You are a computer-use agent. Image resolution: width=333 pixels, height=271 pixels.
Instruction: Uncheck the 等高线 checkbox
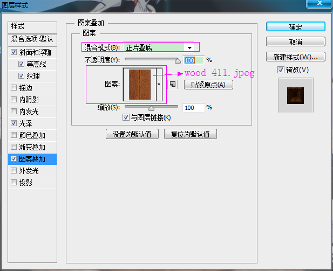tap(21, 64)
